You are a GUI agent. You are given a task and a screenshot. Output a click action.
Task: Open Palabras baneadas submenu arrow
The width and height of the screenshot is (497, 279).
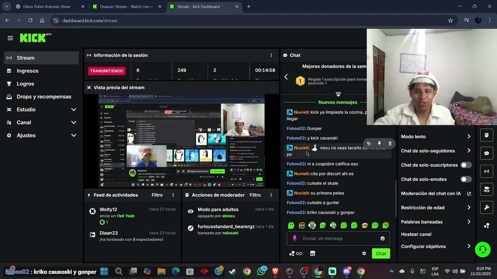pos(469,222)
